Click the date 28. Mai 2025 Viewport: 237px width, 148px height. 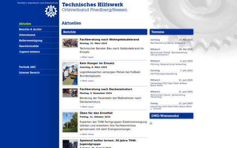186,49
